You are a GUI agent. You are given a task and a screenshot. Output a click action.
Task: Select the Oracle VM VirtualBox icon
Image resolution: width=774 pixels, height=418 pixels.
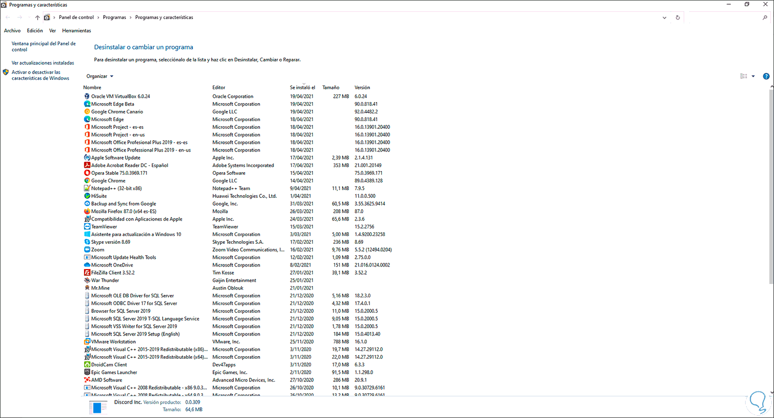tap(87, 96)
